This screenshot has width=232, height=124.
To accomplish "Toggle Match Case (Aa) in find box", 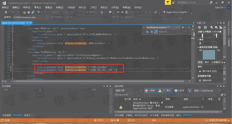I will tap(148, 32).
